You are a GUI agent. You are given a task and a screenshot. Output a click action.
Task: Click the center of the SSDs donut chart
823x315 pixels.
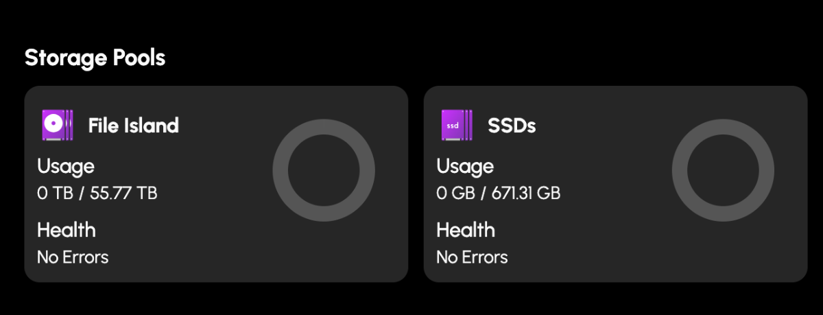[723, 170]
